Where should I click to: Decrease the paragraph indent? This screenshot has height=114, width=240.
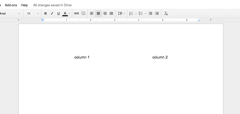[150, 13]
